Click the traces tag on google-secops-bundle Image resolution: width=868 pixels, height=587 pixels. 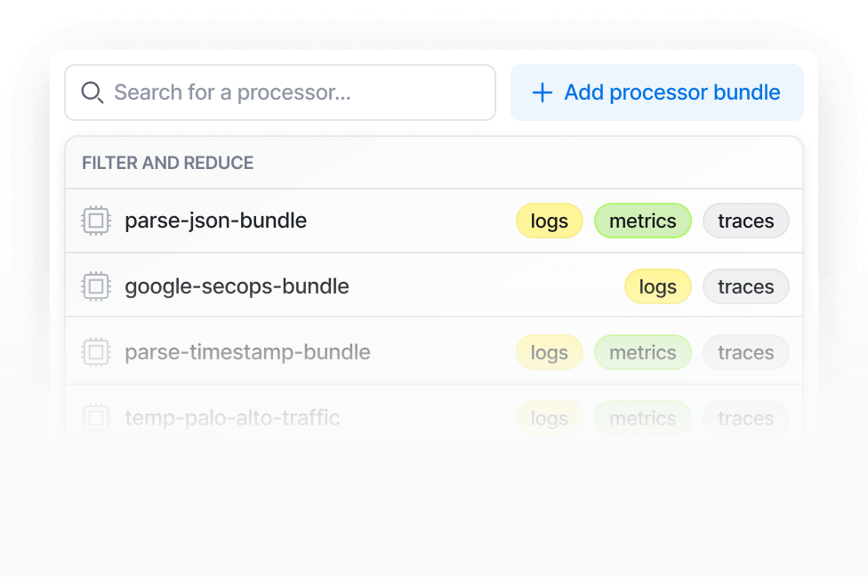[x=745, y=286]
